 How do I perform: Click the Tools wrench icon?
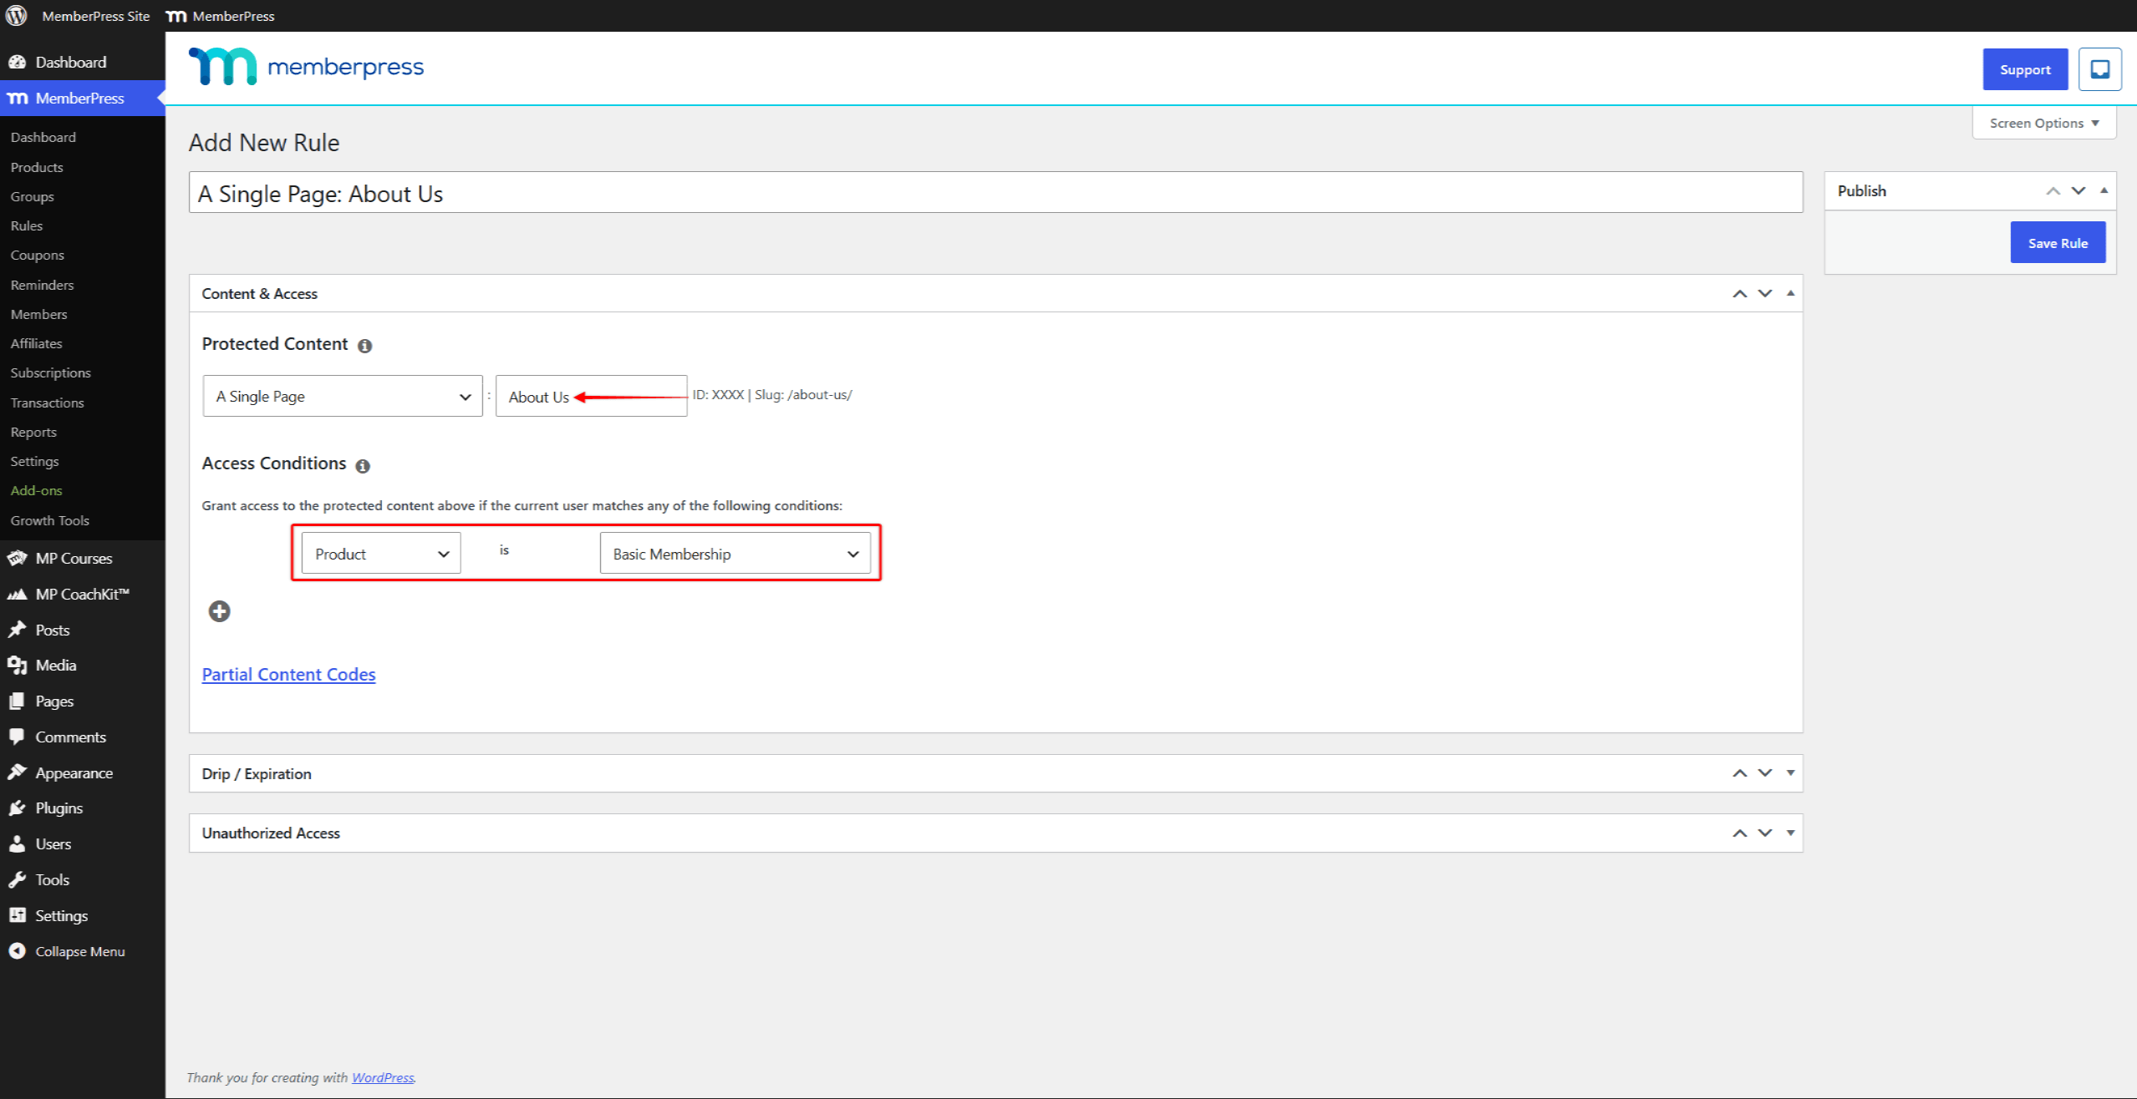[x=17, y=879]
